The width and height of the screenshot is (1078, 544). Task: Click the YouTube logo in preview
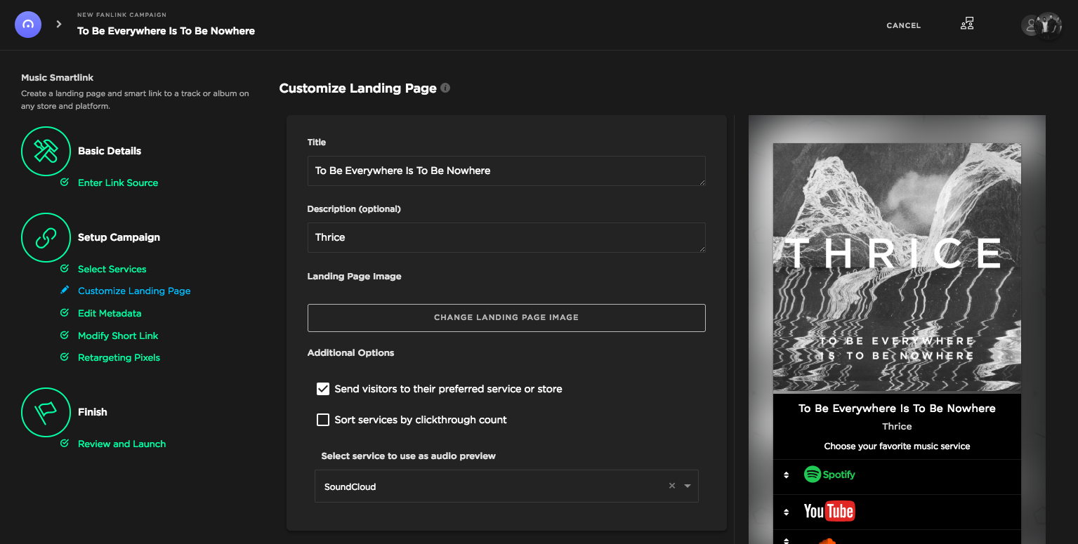tap(829, 512)
